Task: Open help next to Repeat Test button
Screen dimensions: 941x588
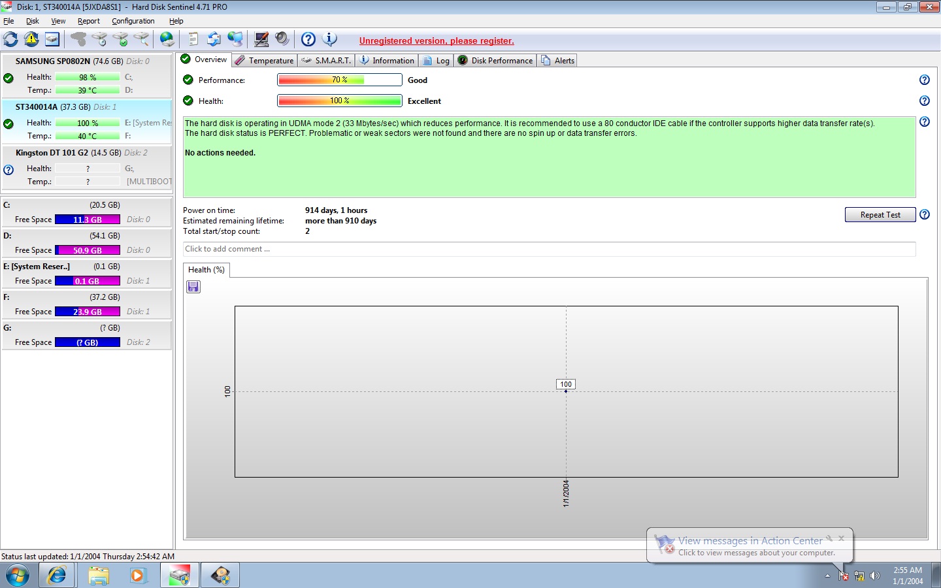Action: (x=925, y=214)
